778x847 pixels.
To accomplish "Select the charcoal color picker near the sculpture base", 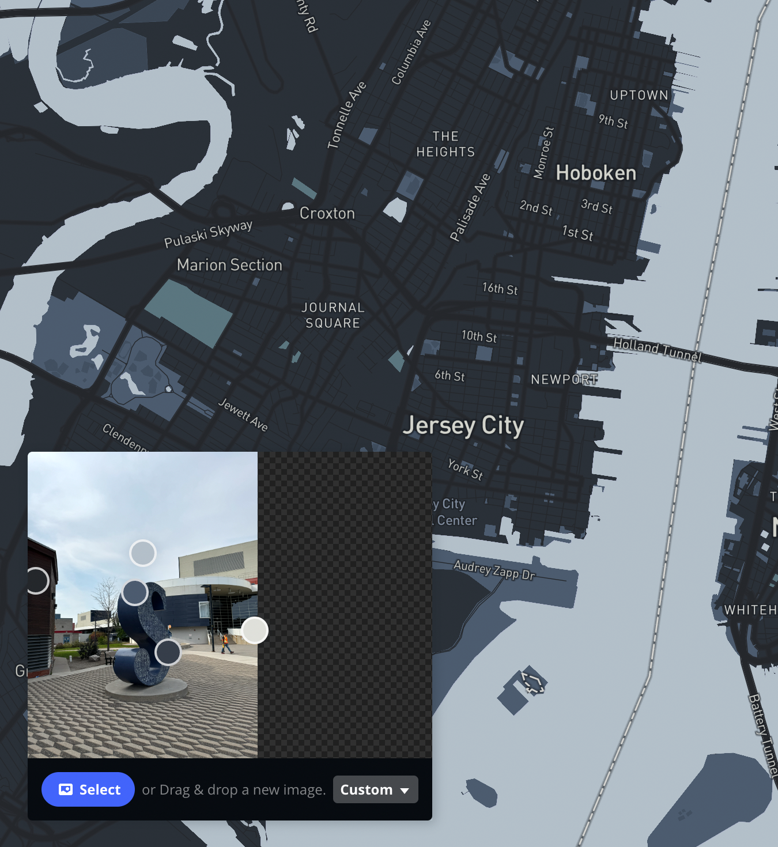I will pyautogui.click(x=168, y=652).
